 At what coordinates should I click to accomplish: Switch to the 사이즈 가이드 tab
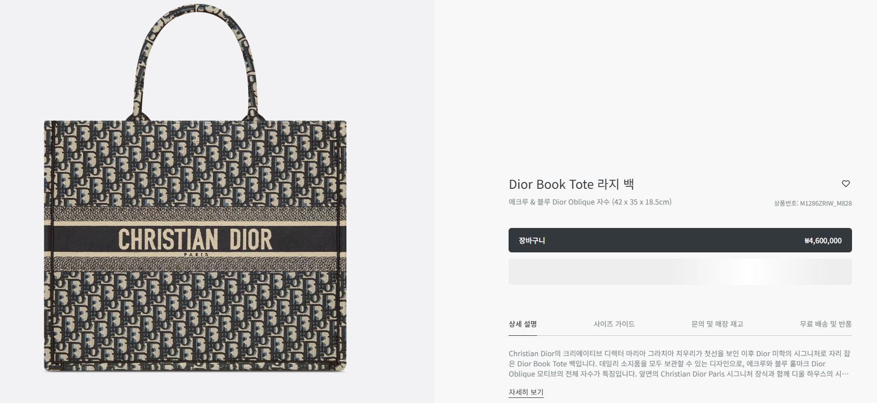(x=614, y=324)
